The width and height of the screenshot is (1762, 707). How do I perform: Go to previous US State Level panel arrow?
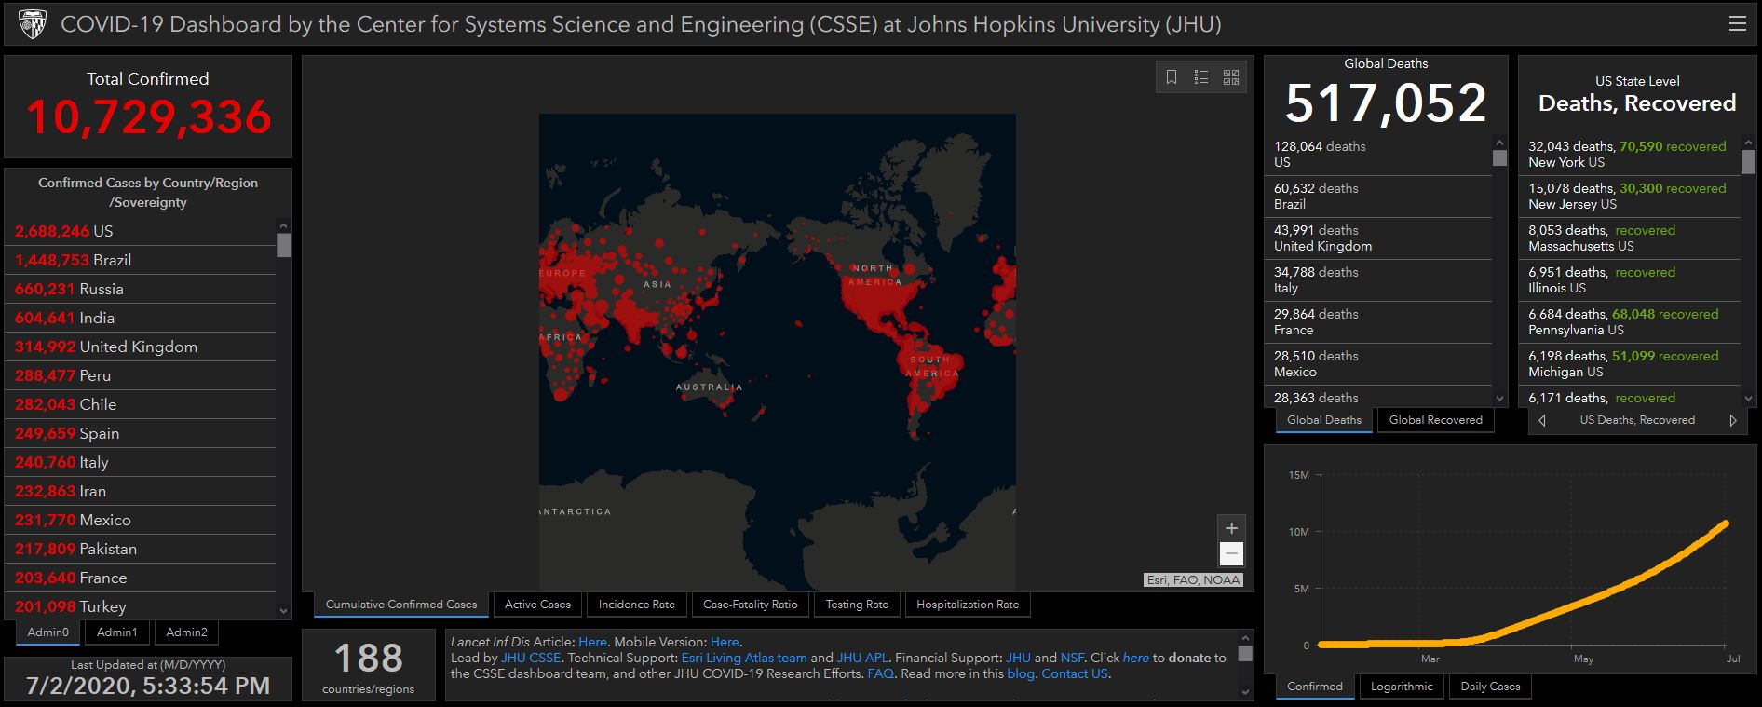(x=1542, y=420)
